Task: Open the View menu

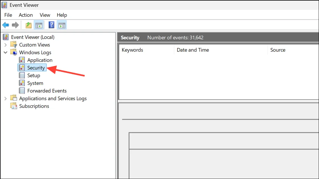Action: (x=45, y=15)
